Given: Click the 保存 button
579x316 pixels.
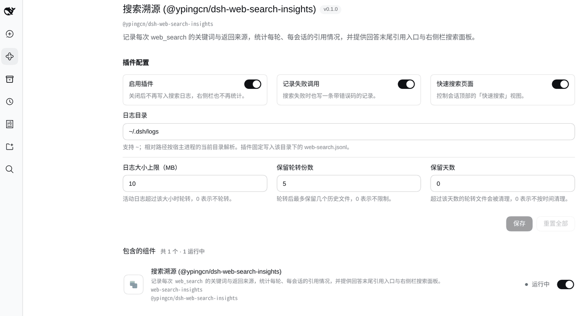Looking at the screenshot, I should point(519,224).
